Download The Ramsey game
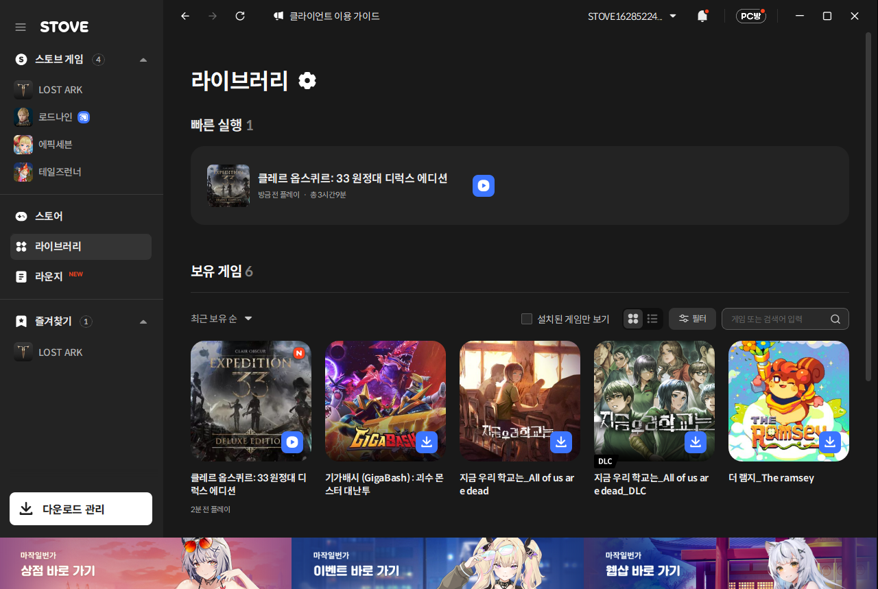878x589 pixels. point(830,442)
